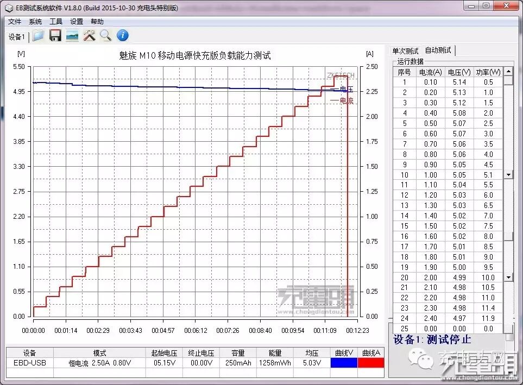Close the EB test software window

pyautogui.click(x=506, y=5)
